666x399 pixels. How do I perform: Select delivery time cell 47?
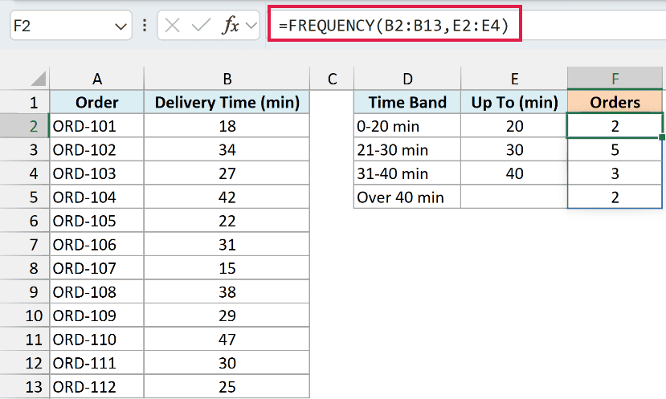point(227,340)
